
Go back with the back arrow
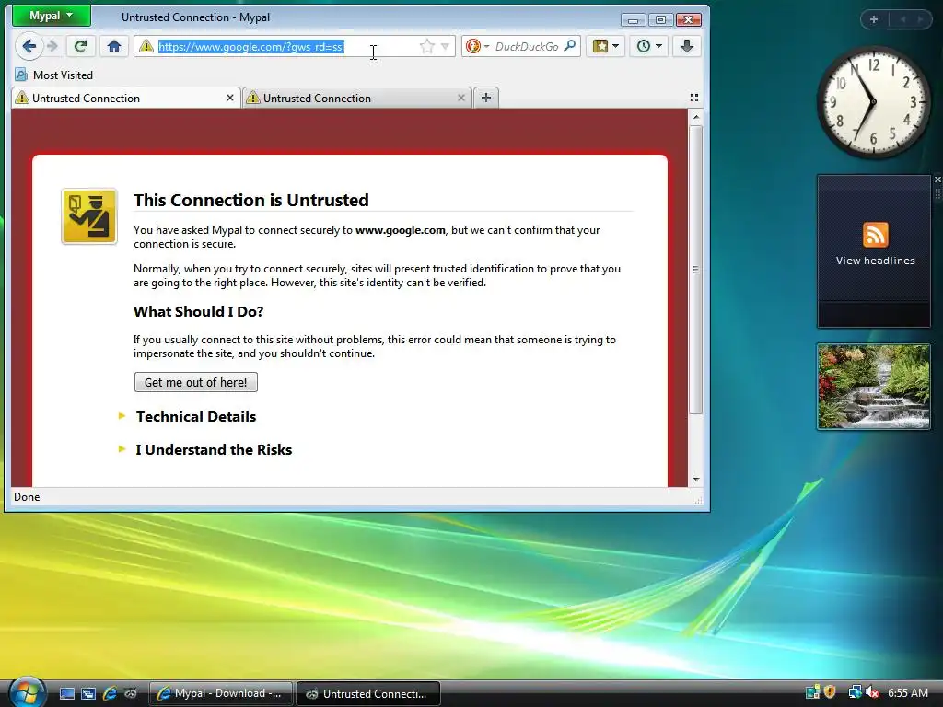[29, 46]
